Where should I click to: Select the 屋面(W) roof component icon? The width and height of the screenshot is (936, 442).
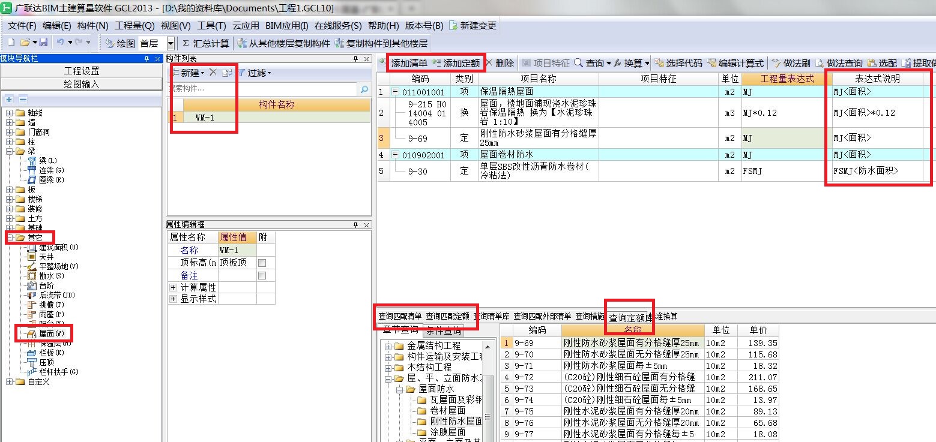32,333
